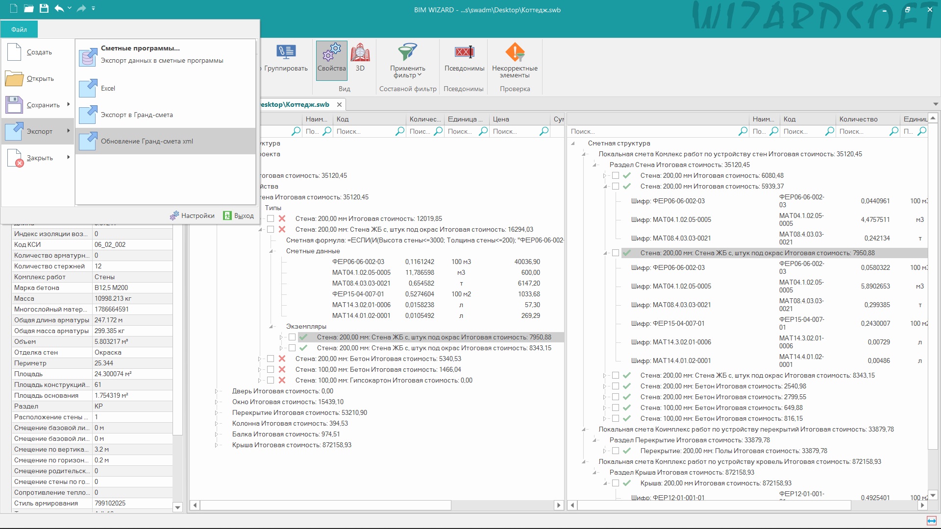Choose Экспорт в Гранд-смета option
This screenshot has width=941, height=529.
tap(166, 115)
